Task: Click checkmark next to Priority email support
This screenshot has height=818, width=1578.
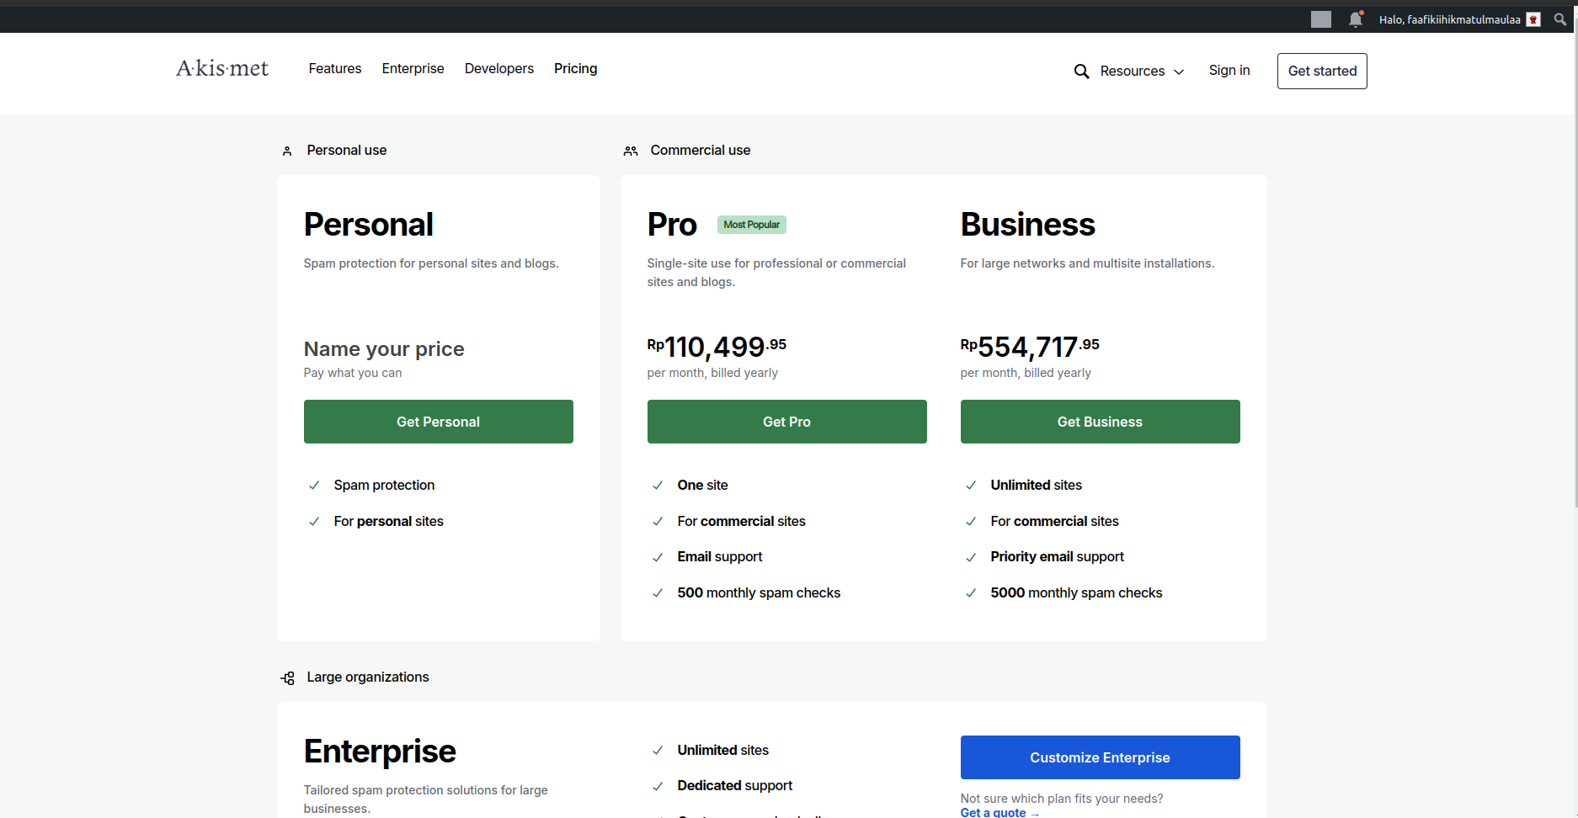Action: point(971,557)
